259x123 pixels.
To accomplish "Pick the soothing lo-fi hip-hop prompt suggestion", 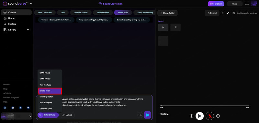I will (x=132, y=20).
